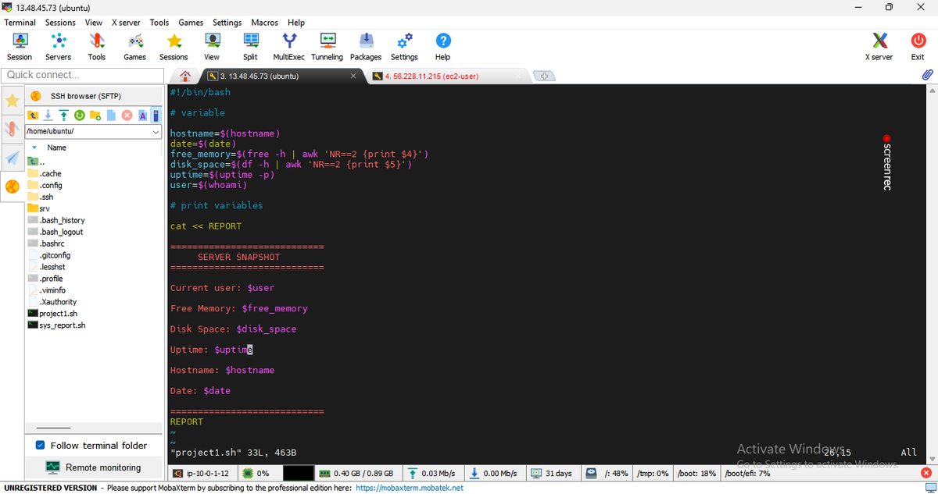Select project1.sh in the file list
The width and height of the screenshot is (938, 494).
click(58, 314)
